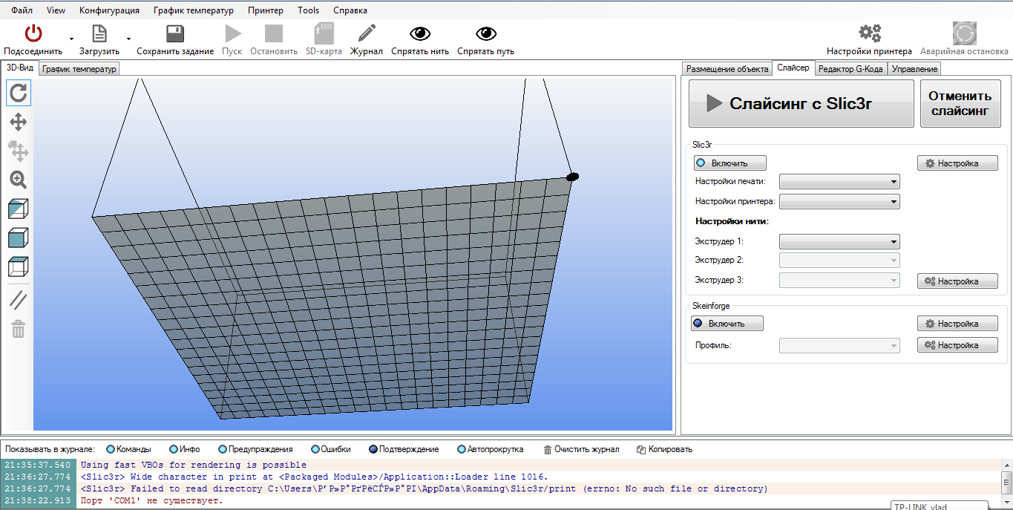Screen dimensions: 1013x510
Task: Open Настройки принтера gears icon
Action: [869, 33]
